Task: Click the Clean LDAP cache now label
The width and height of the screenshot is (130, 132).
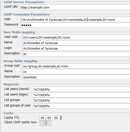Action: tap(20, 122)
